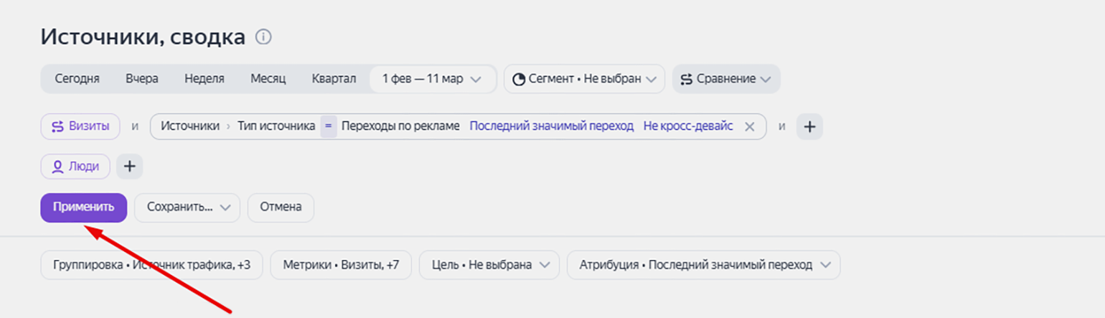Click the Отмена button
This screenshot has width=1105, height=318.
281,207
